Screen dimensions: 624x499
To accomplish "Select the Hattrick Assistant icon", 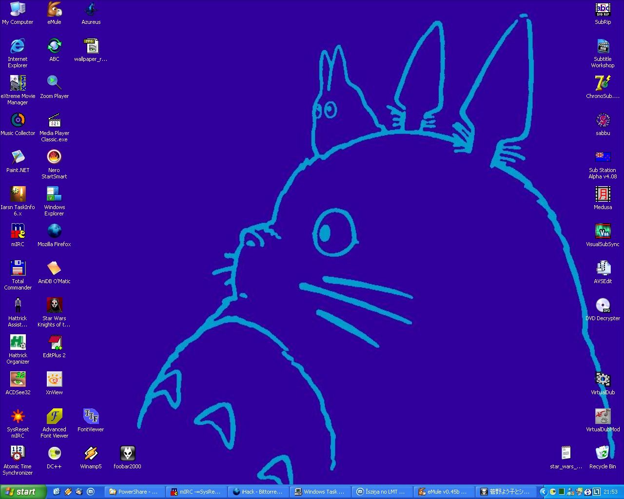I will (18, 312).
